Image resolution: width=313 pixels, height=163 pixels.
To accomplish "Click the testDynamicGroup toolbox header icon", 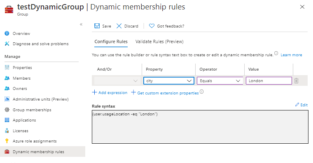I will pyautogui.click(x=9, y=9).
